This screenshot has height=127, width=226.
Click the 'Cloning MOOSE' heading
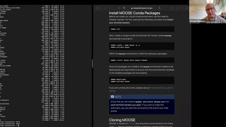[122, 120]
